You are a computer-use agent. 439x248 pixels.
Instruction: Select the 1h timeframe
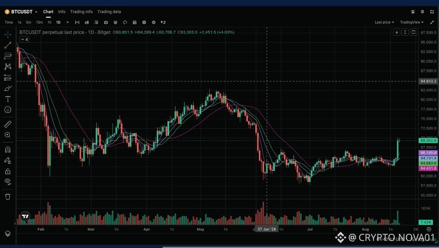coord(50,22)
